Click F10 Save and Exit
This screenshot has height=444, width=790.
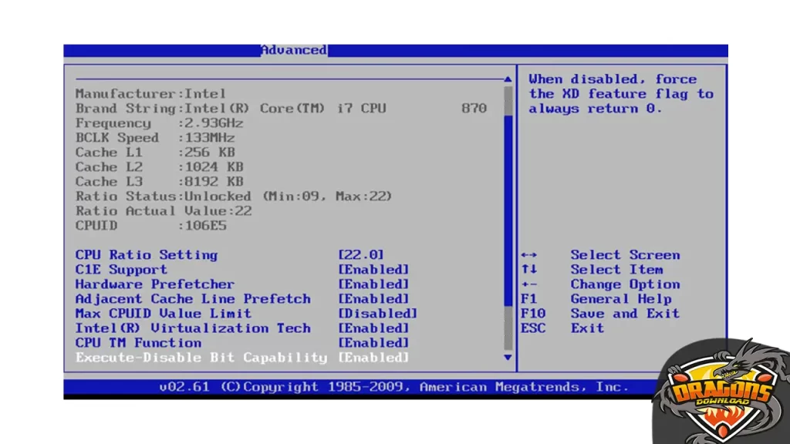[x=600, y=314]
